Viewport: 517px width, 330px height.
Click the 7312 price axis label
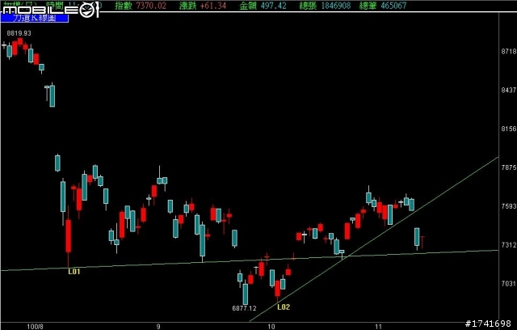point(509,245)
